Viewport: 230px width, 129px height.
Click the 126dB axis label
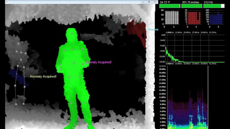coord(162,62)
